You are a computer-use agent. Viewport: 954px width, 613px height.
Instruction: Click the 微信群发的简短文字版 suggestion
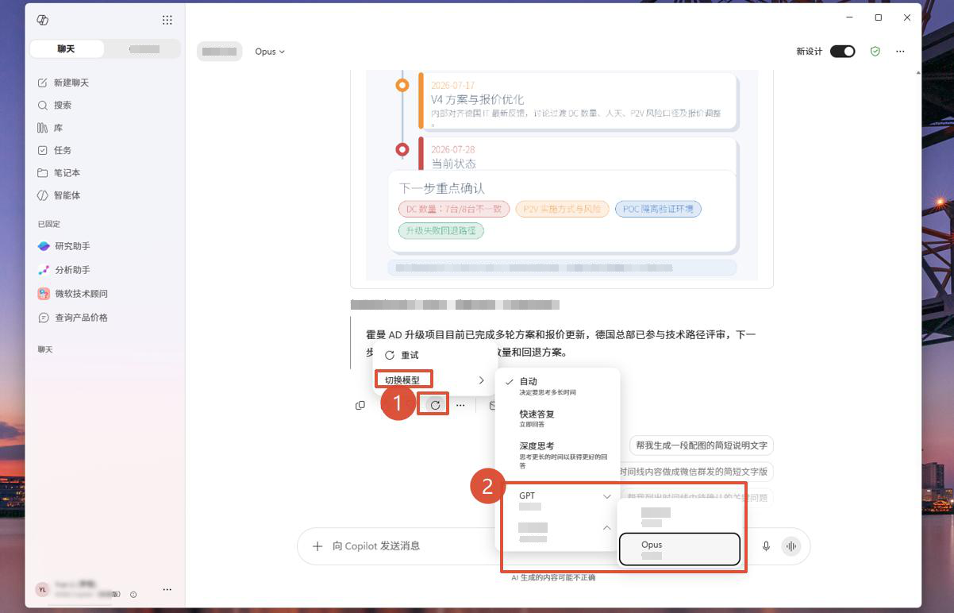coord(694,471)
